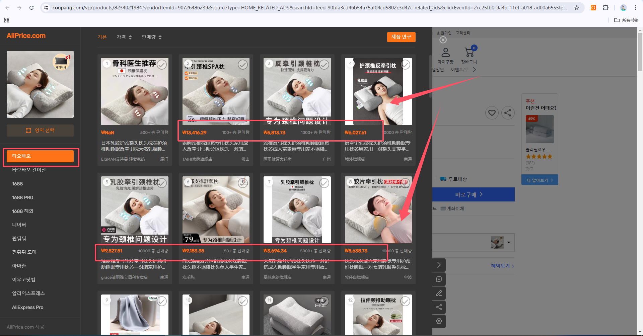This screenshot has width=643, height=336.
Task: Open product 7 pillow thumbnail priced ₩3,694.34
Action: pos(297,210)
